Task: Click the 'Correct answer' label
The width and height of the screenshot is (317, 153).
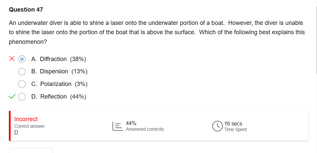Action: click(x=29, y=126)
